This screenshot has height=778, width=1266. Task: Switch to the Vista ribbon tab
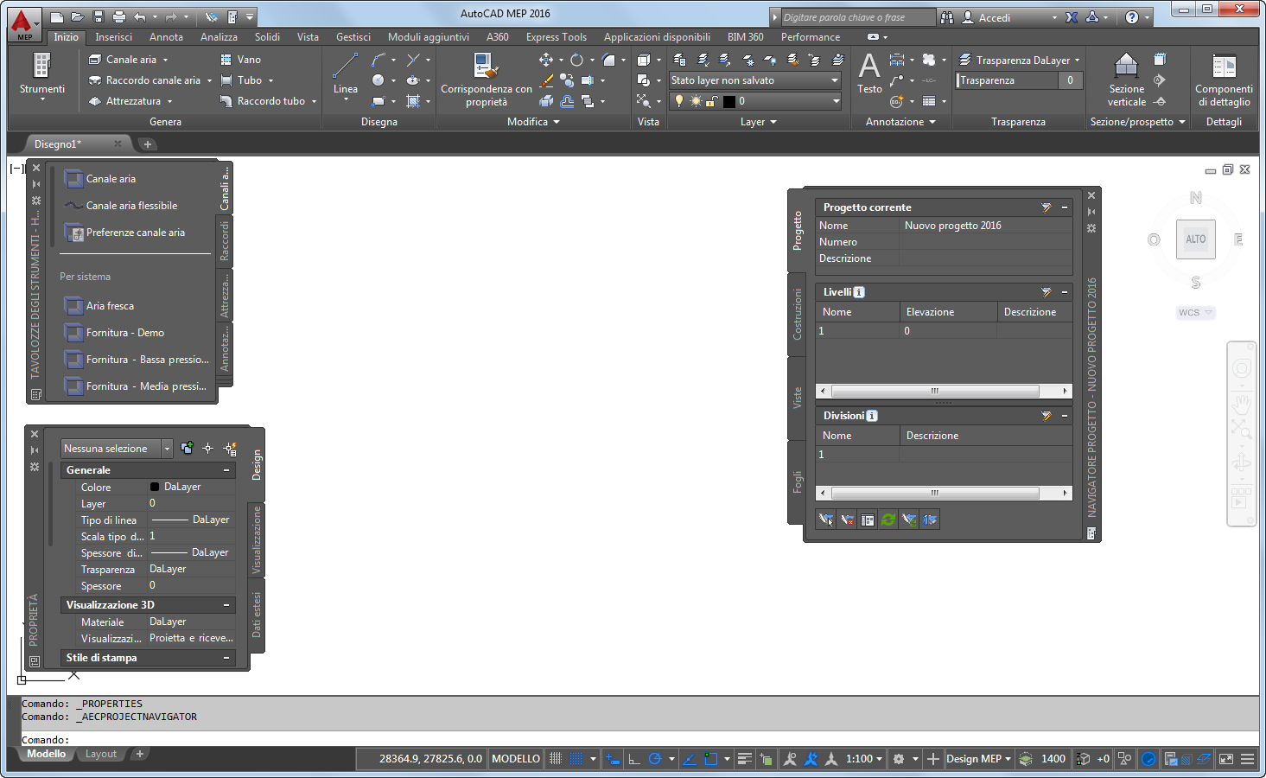[x=308, y=37]
